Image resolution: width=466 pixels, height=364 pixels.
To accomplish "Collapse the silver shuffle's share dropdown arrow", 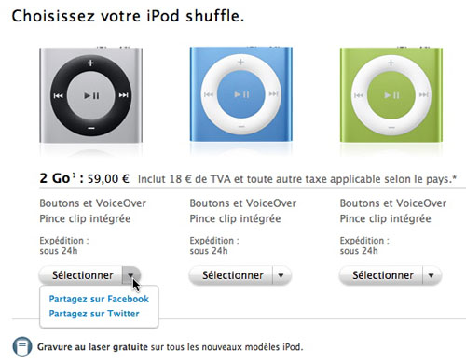I will coord(130,275).
